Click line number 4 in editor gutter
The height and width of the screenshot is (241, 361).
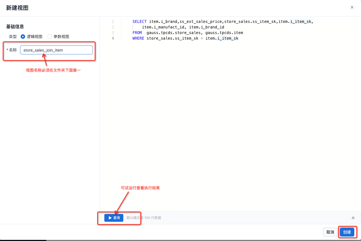113,38
